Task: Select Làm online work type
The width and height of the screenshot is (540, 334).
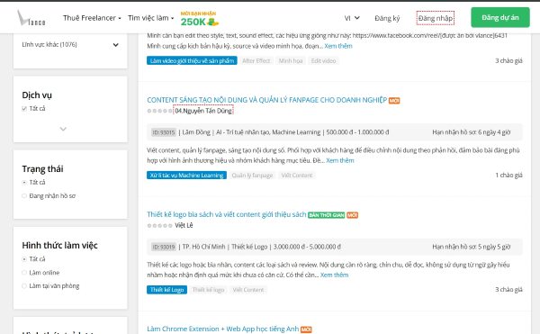Action: (x=24, y=273)
